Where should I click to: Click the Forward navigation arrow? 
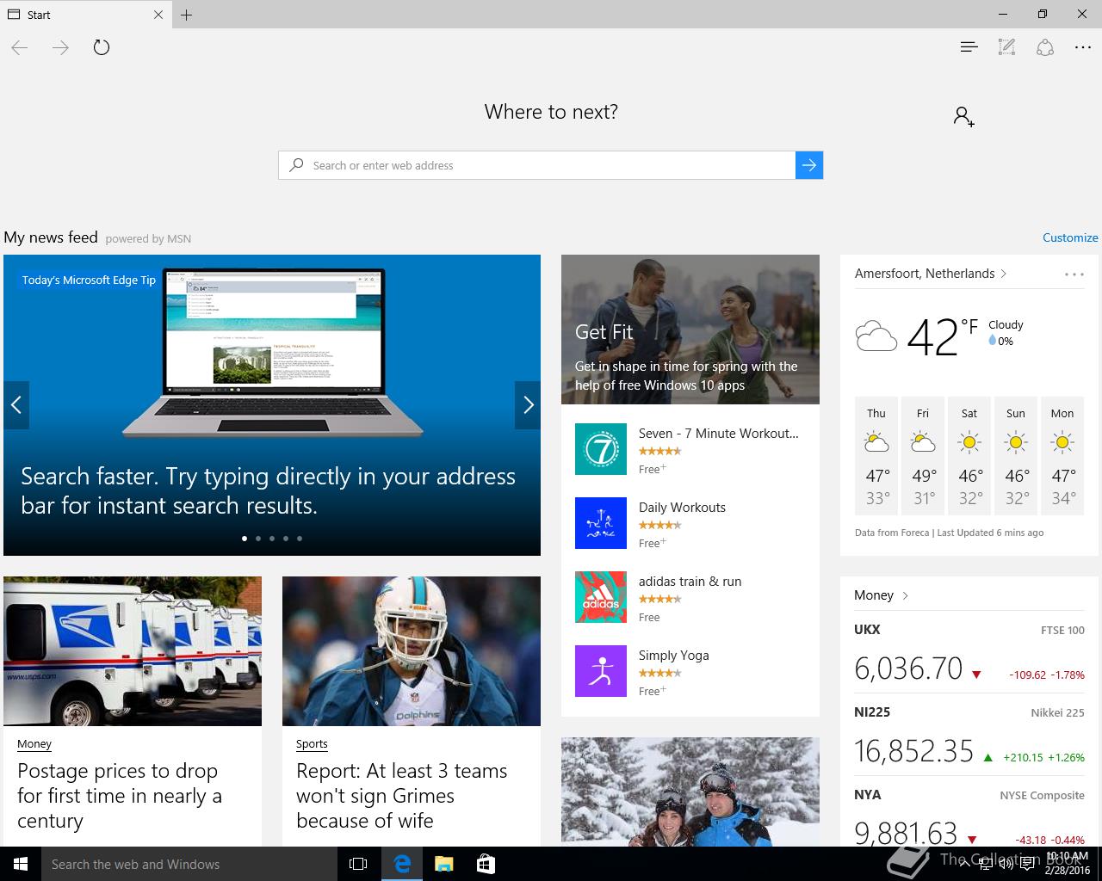click(x=60, y=47)
